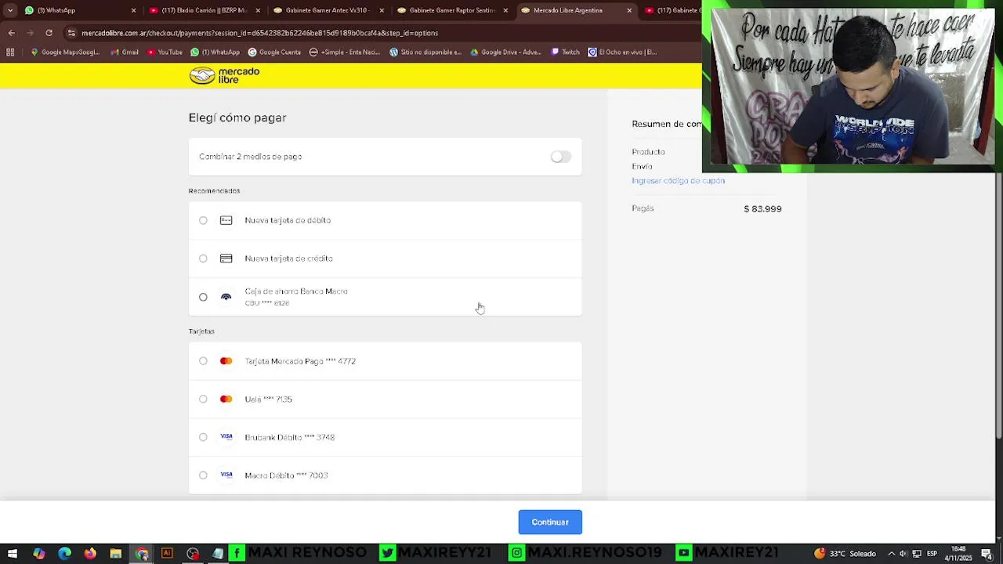This screenshot has height=564, width=1003.
Task: Close the WhatsApp tab
Action: coord(133,10)
